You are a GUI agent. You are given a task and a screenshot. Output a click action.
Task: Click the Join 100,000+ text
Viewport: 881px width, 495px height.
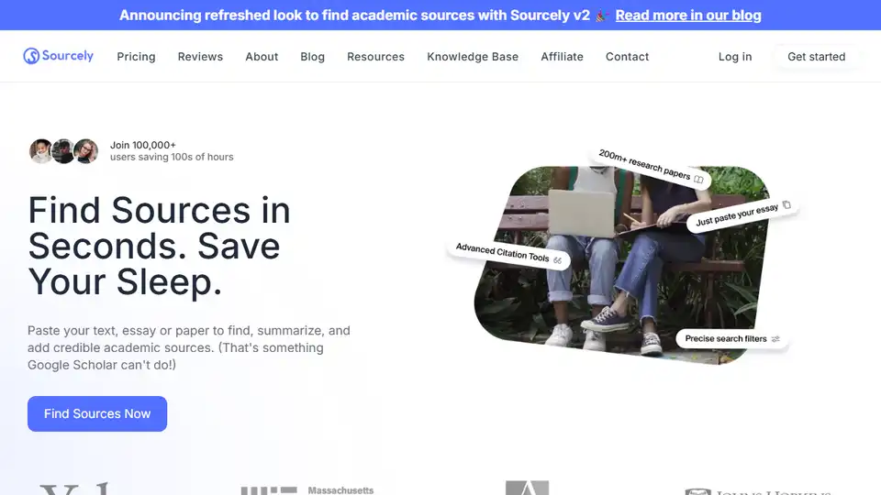click(143, 145)
